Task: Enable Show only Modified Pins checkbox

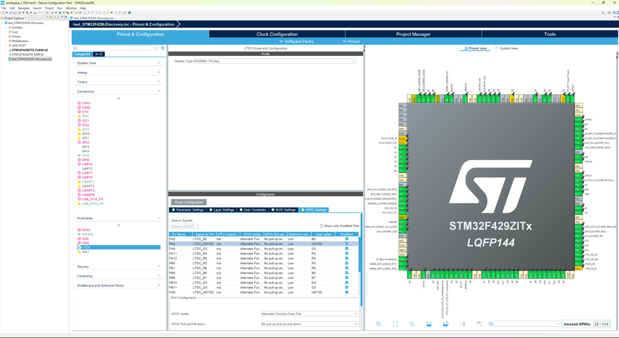Action: point(322,226)
